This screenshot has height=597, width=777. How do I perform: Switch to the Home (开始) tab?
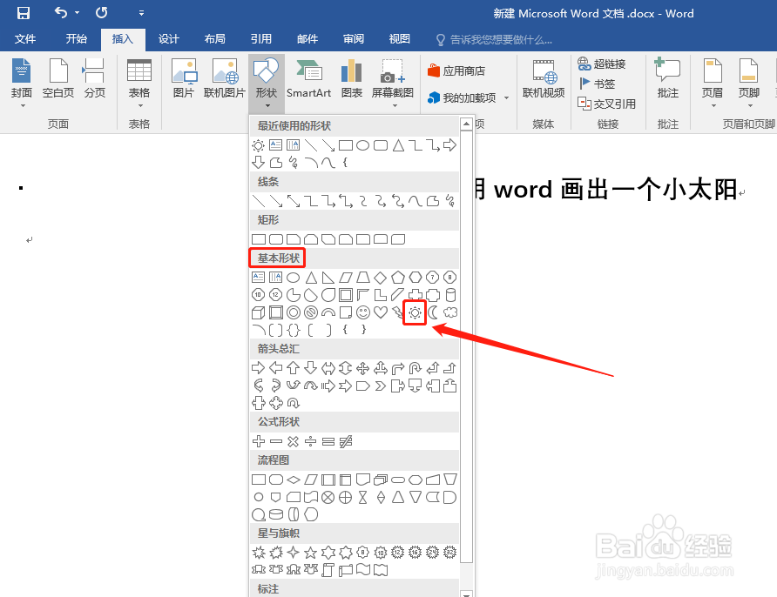click(77, 39)
